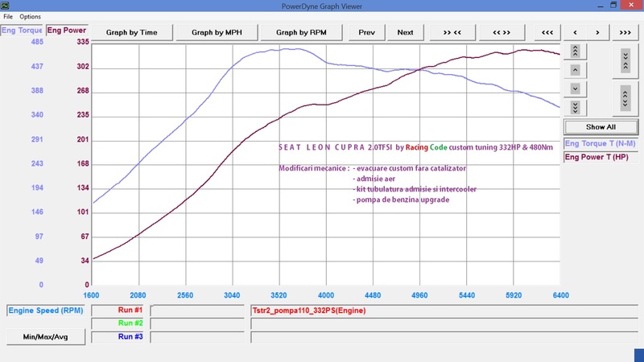
Task: Toggle Eng Power T (HP) trace
Action: tap(601, 157)
